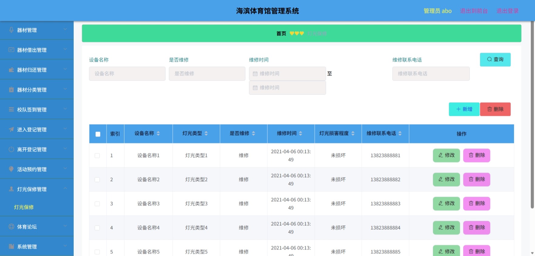This screenshot has height=256, width=535.
Task: Click the second 维修时间 date field
Action: click(287, 88)
